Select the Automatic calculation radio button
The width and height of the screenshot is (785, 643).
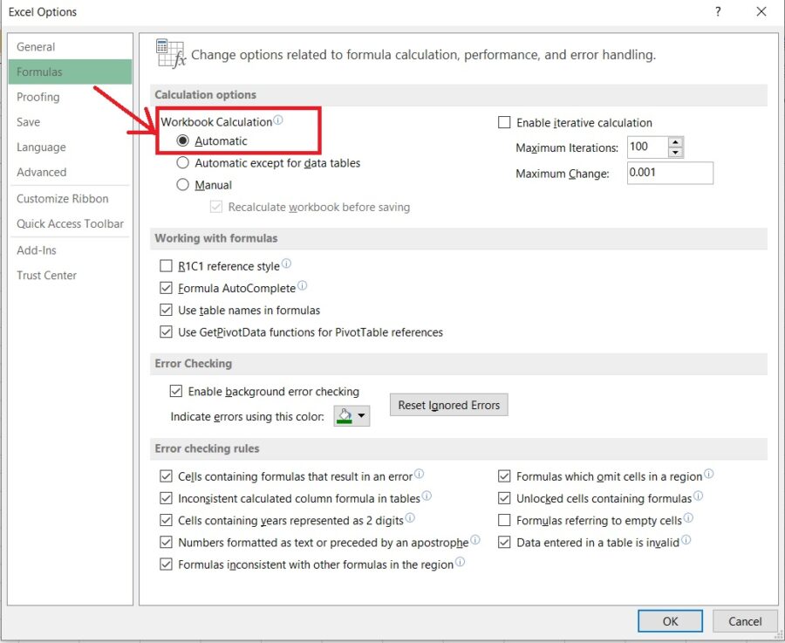183,140
